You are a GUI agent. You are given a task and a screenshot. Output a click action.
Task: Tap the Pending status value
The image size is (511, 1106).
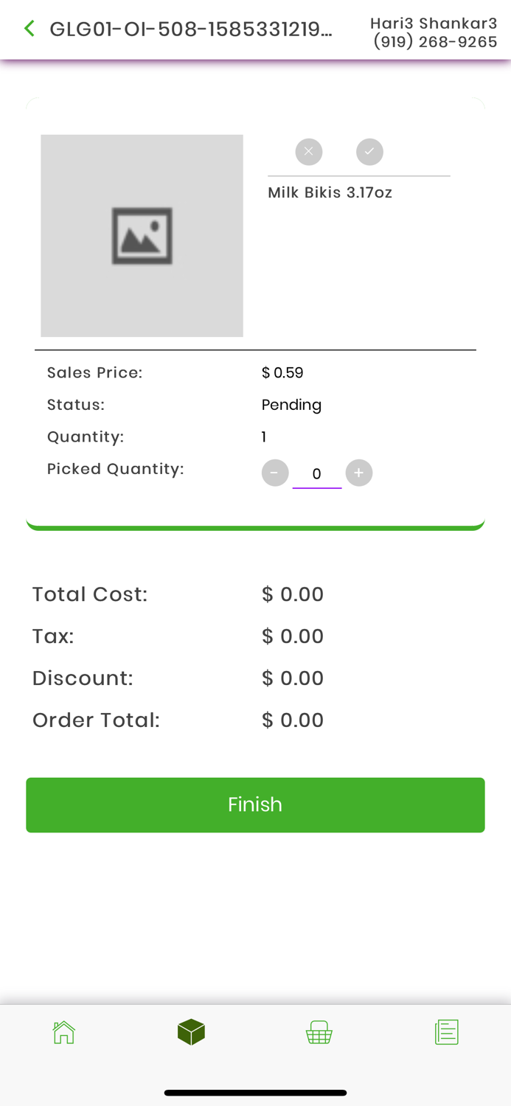click(291, 405)
